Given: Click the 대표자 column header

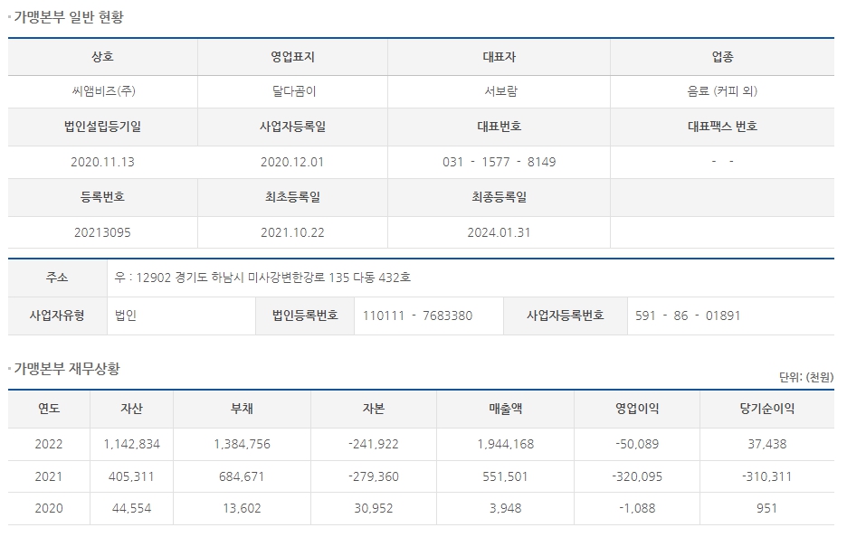Looking at the screenshot, I should click(x=500, y=57).
